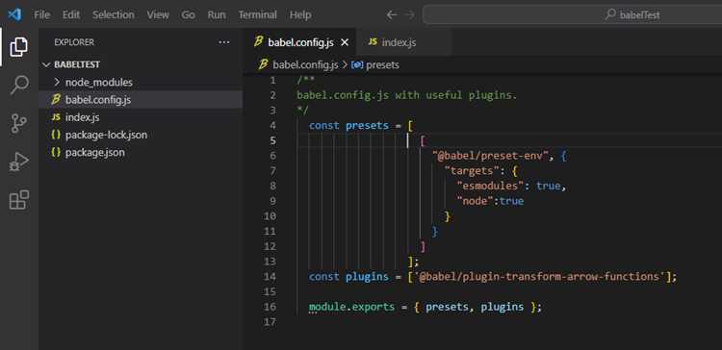
Task: Open the File menu
Action: (x=42, y=14)
